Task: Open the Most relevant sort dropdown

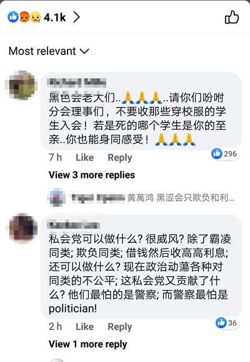Action: 49,51
